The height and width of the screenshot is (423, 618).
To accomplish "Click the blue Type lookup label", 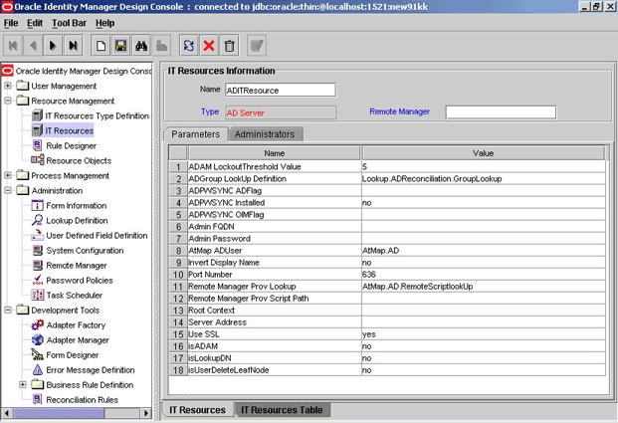I will pyautogui.click(x=210, y=111).
